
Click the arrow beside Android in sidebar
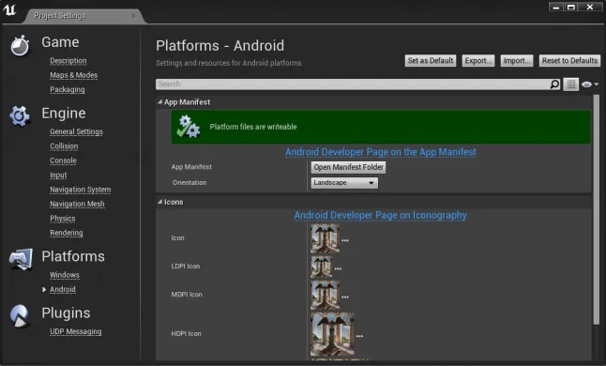44,289
